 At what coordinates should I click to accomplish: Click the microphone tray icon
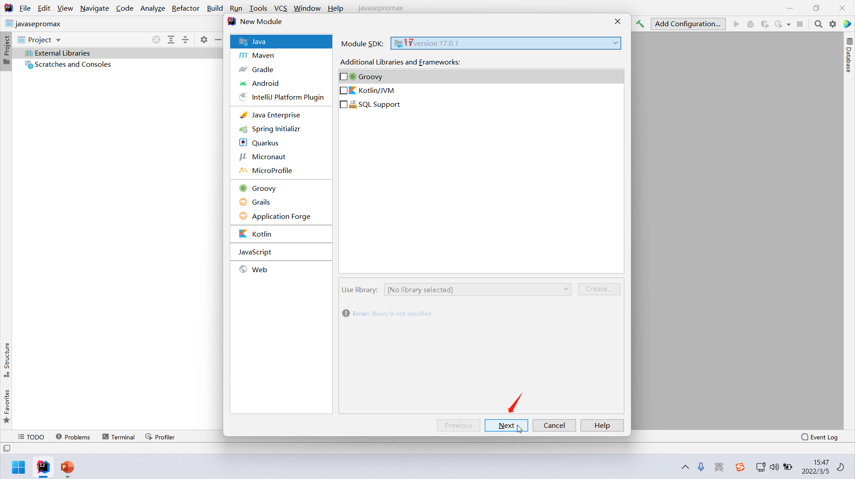tap(701, 467)
